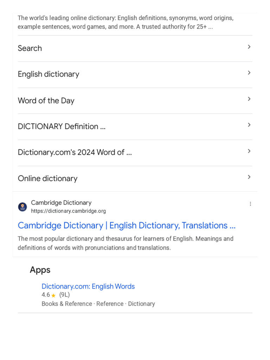Go to Word of the Day
The image size is (270, 360).
135,101
